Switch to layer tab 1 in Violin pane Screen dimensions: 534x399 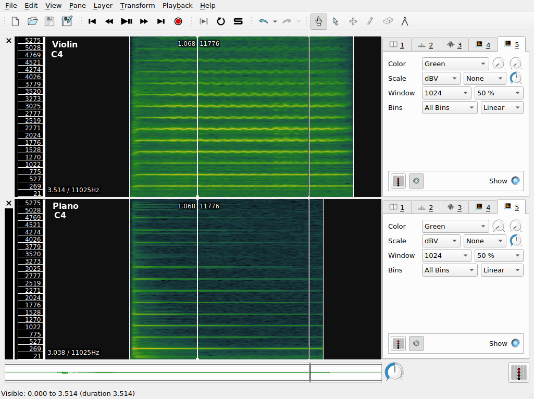coord(397,45)
